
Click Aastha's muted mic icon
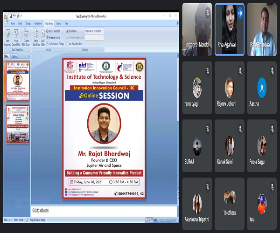[x=273, y=71]
